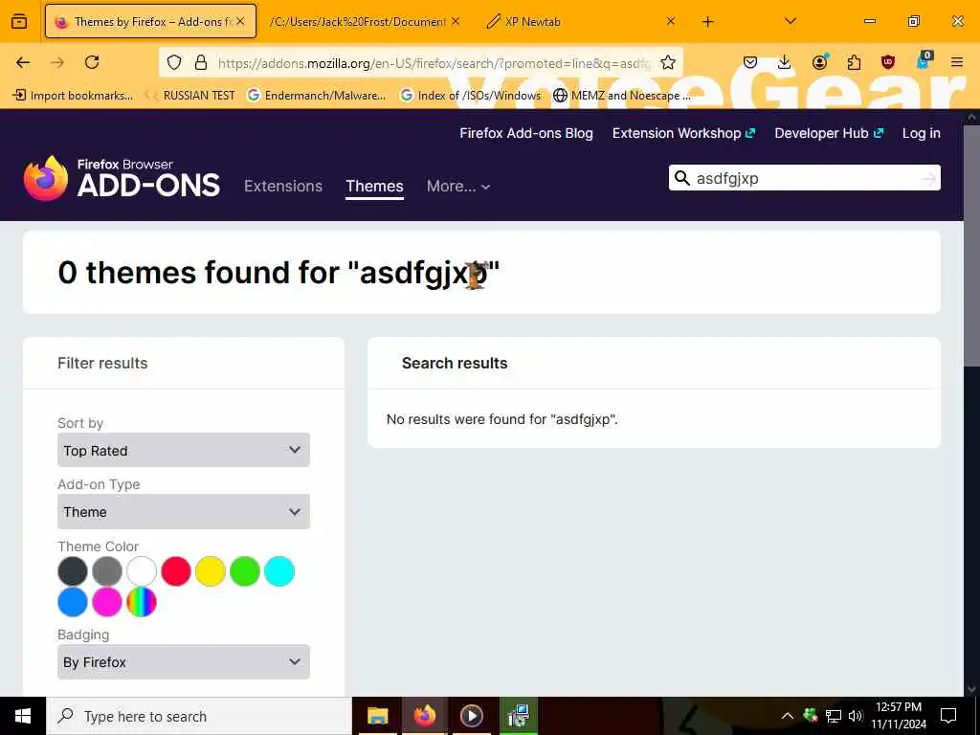The height and width of the screenshot is (735, 980).
Task: Open the Extension Workshop link
Action: 683,133
